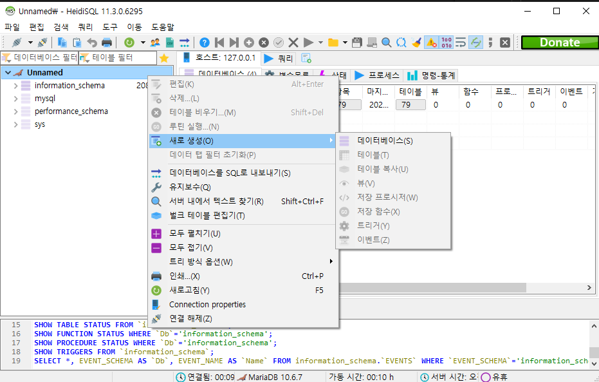Click the cancel editing X icon
599x382 pixels.
point(293,43)
